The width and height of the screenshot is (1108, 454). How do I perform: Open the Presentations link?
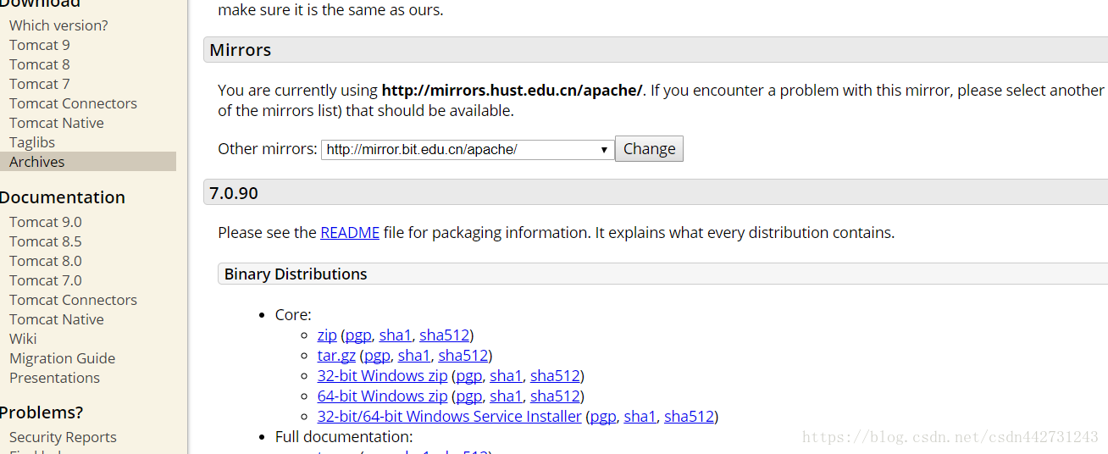(x=54, y=378)
